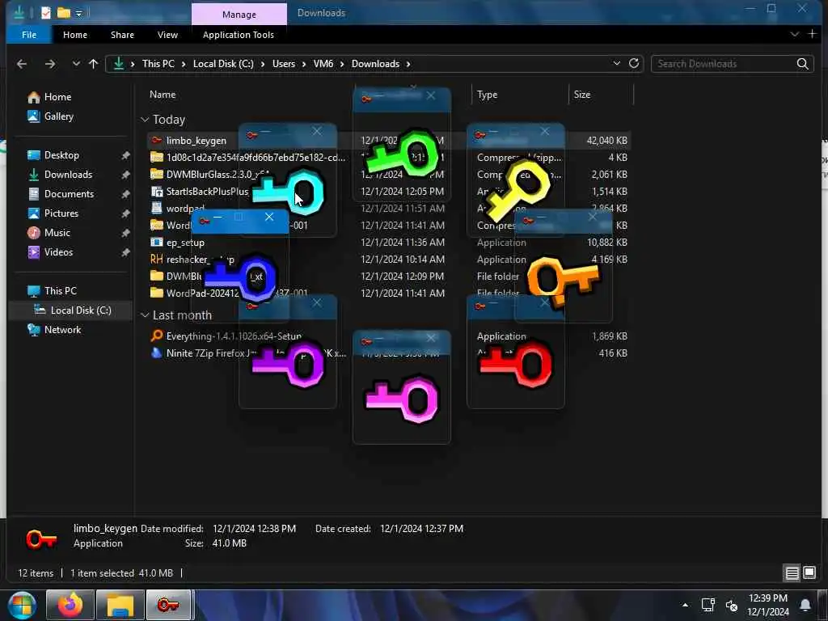
Task: Show hidden icons in system tray
Action: click(685, 605)
